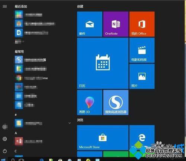Screen dimensions: 186x161
Task: Open the user account avatar
Action: (x=5, y=127)
